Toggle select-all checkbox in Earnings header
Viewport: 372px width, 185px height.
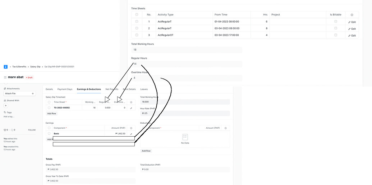tap(49, 128)
